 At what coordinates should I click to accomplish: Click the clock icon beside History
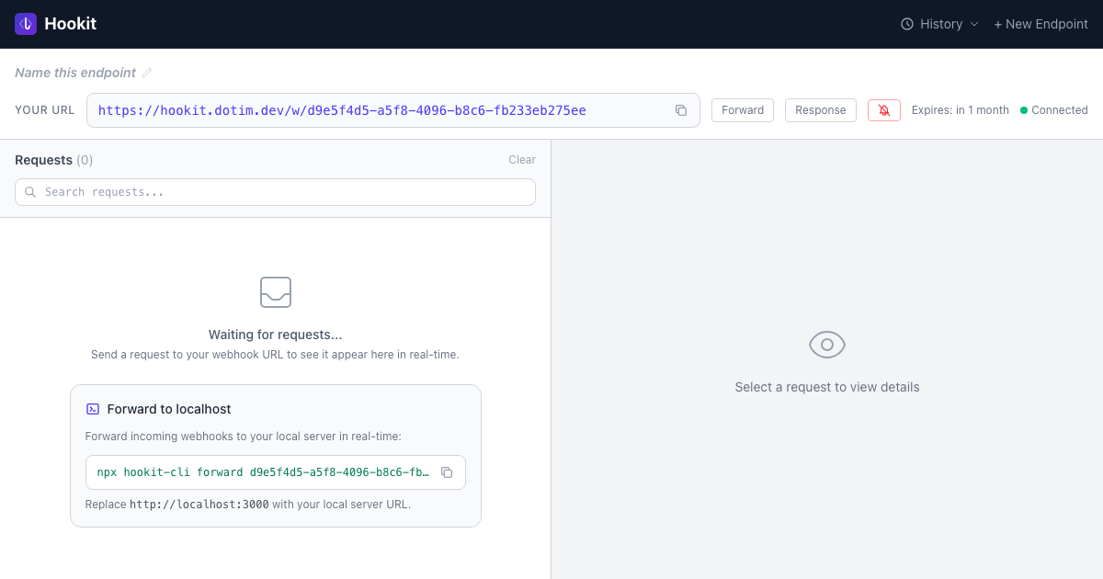(x=907, y=24)
